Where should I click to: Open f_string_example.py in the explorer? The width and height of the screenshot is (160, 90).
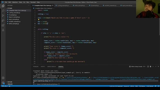[x=18, y=13]
